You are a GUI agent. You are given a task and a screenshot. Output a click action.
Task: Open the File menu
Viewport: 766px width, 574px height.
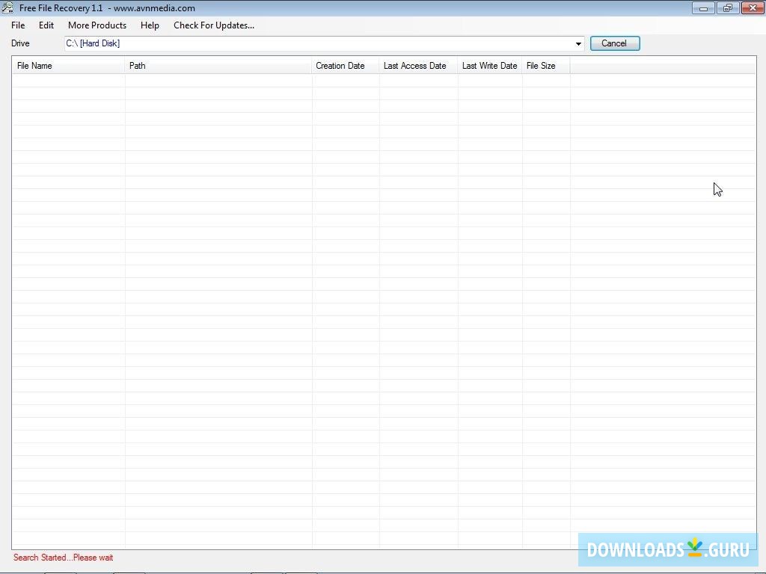click(x=17, y=25)
